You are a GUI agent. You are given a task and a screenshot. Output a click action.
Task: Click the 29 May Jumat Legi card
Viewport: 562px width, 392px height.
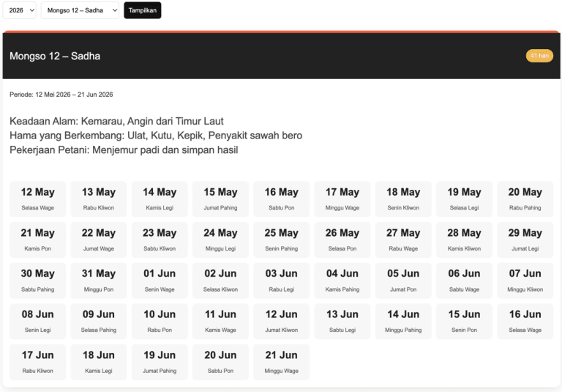pyautogui.click(x=525, y=240)
